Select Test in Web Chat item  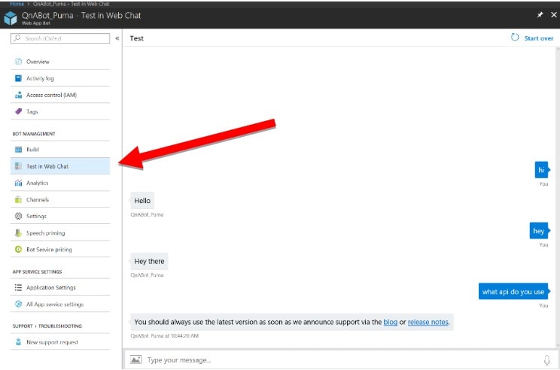point(60,166)
